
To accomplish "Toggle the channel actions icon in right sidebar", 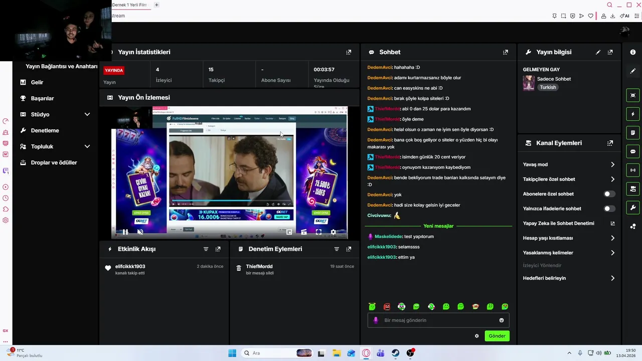I will [633, 189].
